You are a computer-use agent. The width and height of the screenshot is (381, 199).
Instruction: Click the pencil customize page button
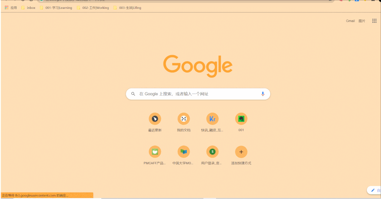tap(374, 190)
